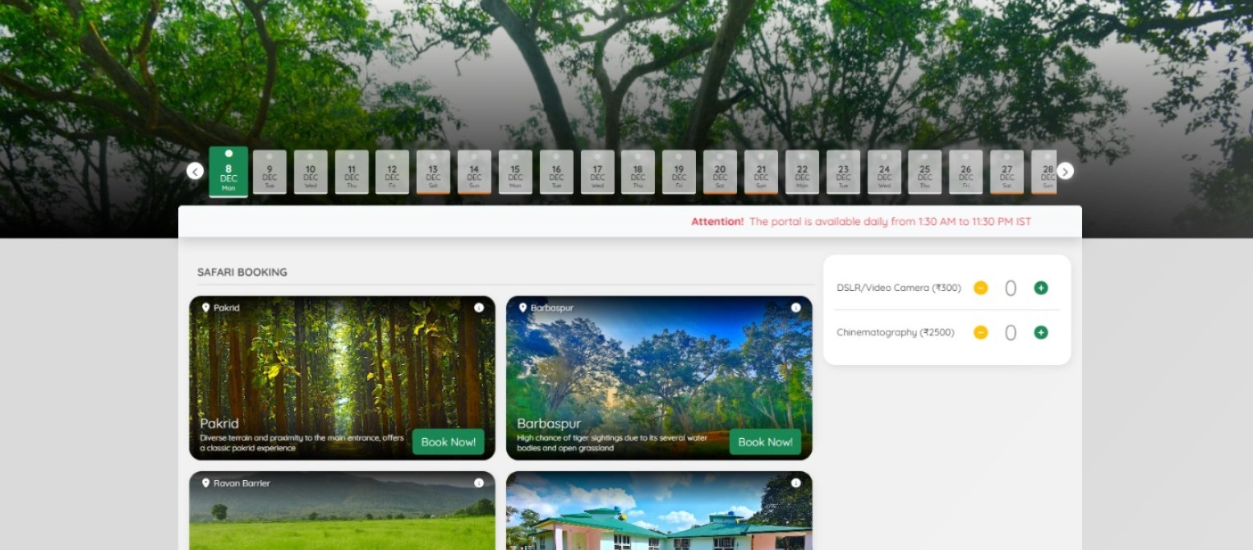Increase Chinematography count with plus
The width and height of the screenshot is (1253, 550).
[x=1040, y=332]
